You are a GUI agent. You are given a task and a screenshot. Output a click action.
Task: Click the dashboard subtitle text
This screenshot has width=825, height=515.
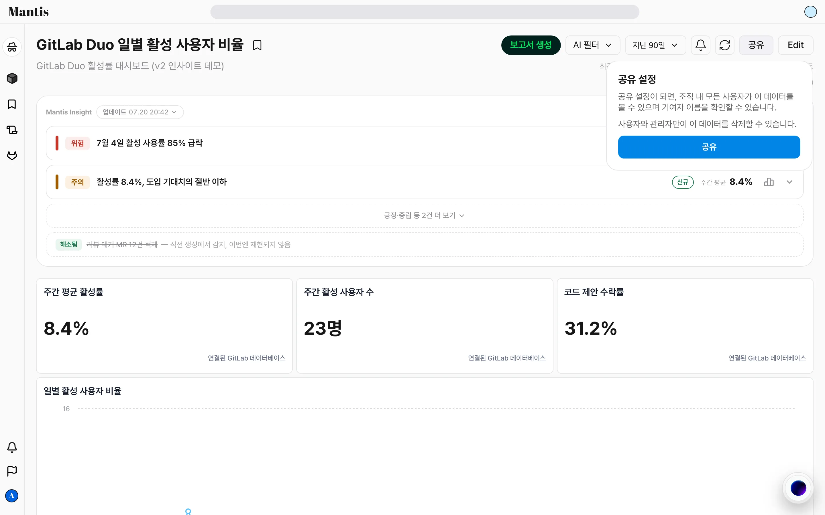tap(130, 66)
